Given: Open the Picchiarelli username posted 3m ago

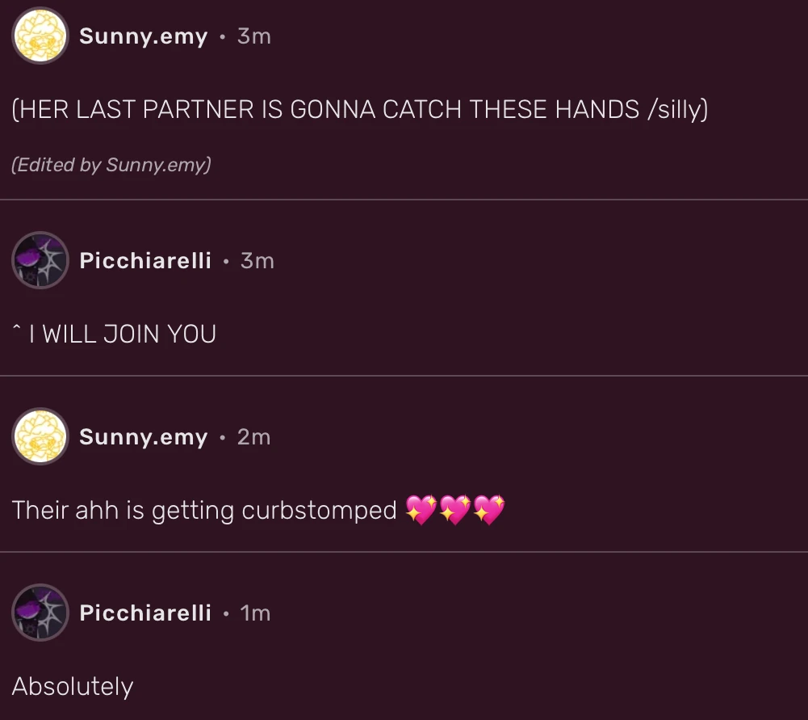Looking at the screenshot, I should [145, 261].
